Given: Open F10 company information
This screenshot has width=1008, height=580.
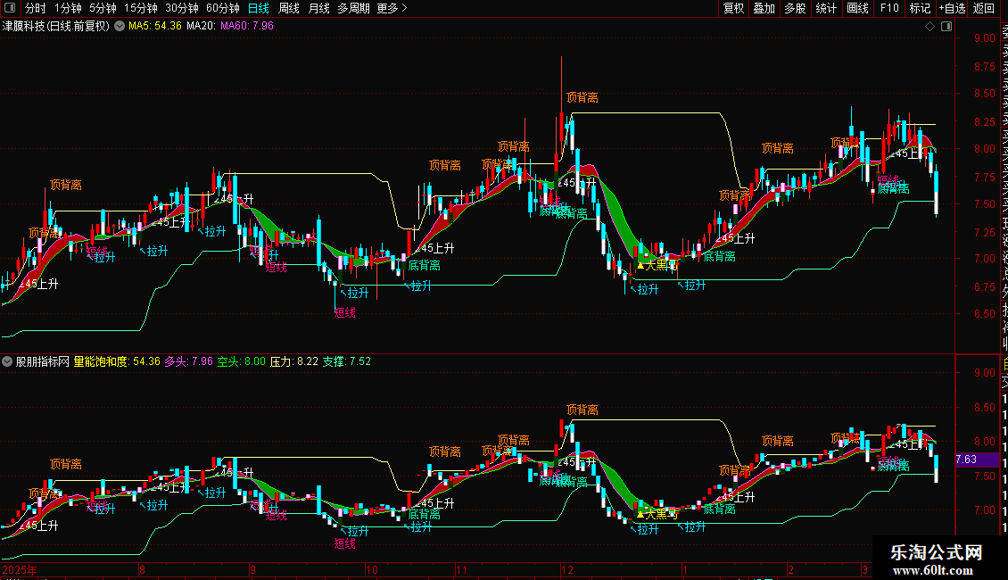Looking at the screenshot, I should click(x=889, y=8).
